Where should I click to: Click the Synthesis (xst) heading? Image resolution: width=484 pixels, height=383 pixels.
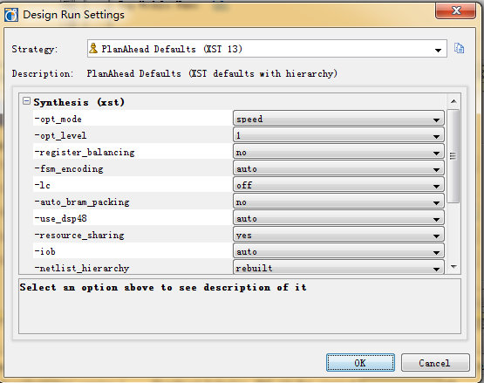click(x=79, y=102)
